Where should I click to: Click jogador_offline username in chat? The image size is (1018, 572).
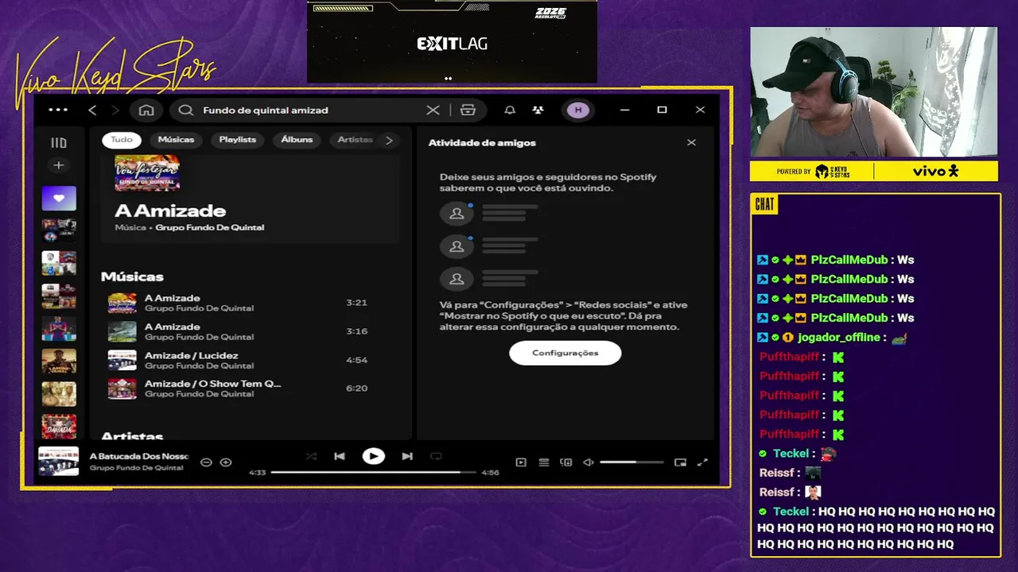(839, 338)
